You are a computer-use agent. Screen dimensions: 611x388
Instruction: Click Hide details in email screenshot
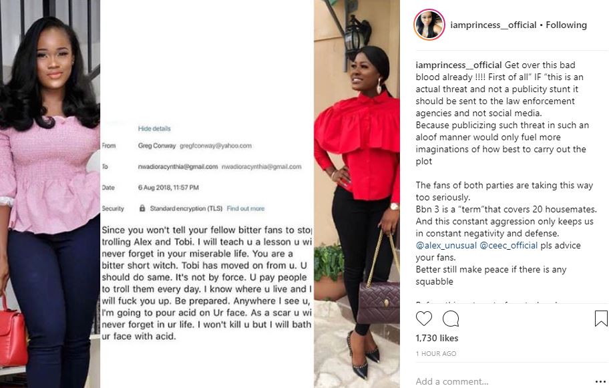pos(154,128)
